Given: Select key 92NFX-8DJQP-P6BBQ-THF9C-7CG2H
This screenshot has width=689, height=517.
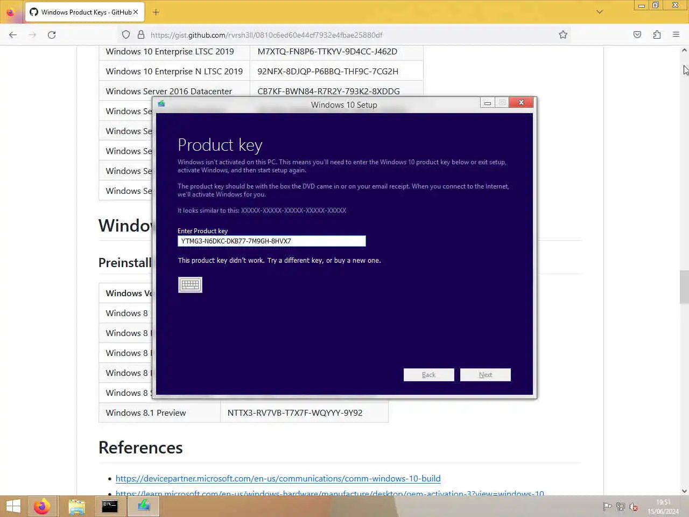Looking at the screenshot, I should point(328,71).
